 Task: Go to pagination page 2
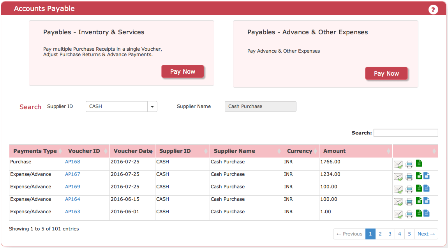coord(380,234)
